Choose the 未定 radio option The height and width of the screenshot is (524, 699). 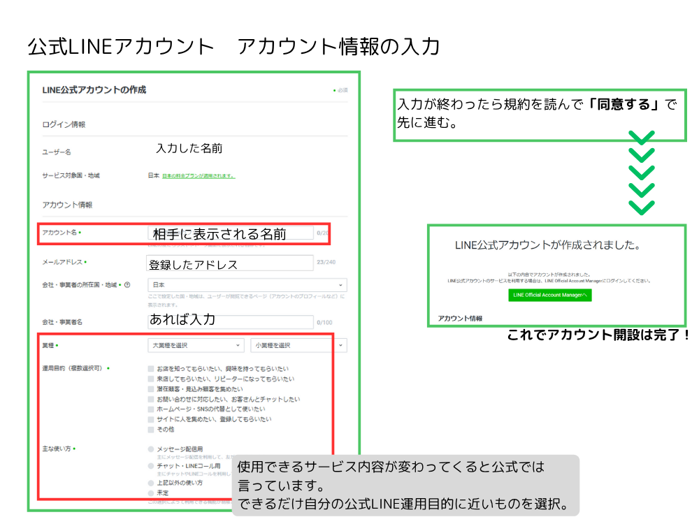pyautogui.click(x=151, y=493)
